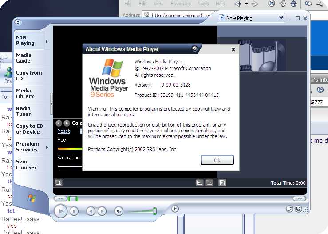Click Home icon in Internet Explorer

294,4
